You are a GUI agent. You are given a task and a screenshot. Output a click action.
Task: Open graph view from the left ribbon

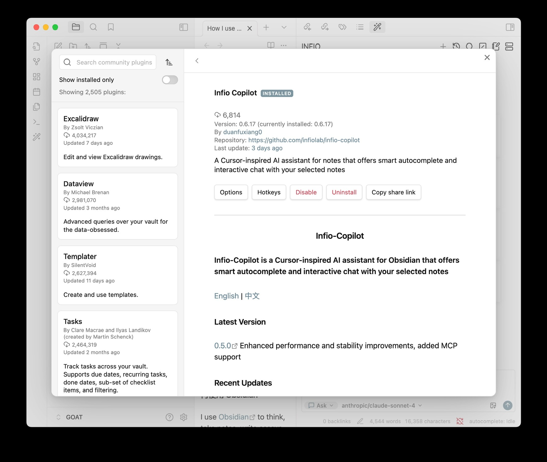point(37,62)
